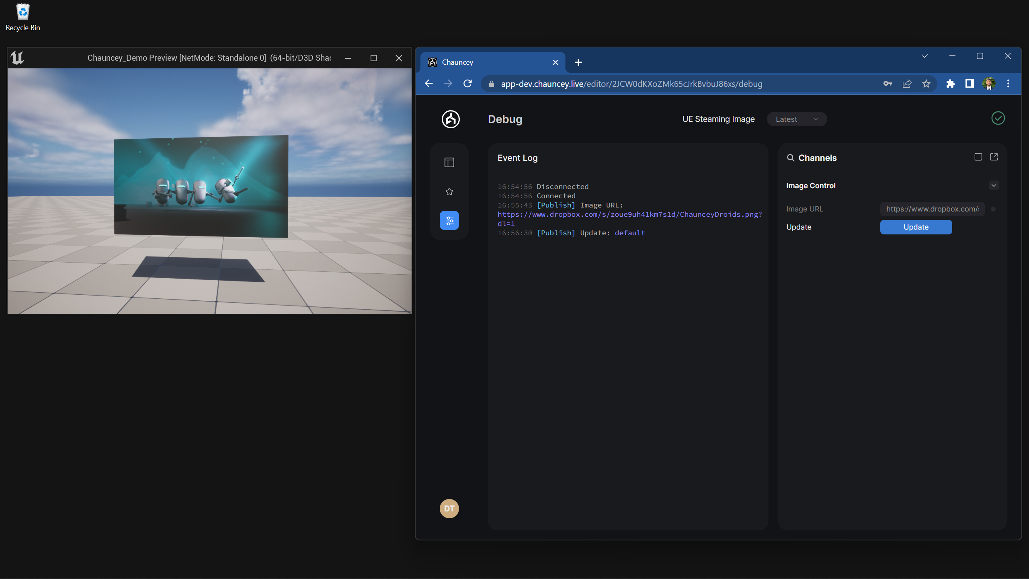This screenshot has width=1029, height=579.
Task: Toggle the Channels panel square view icon
Action: click(x=978, y=157)
